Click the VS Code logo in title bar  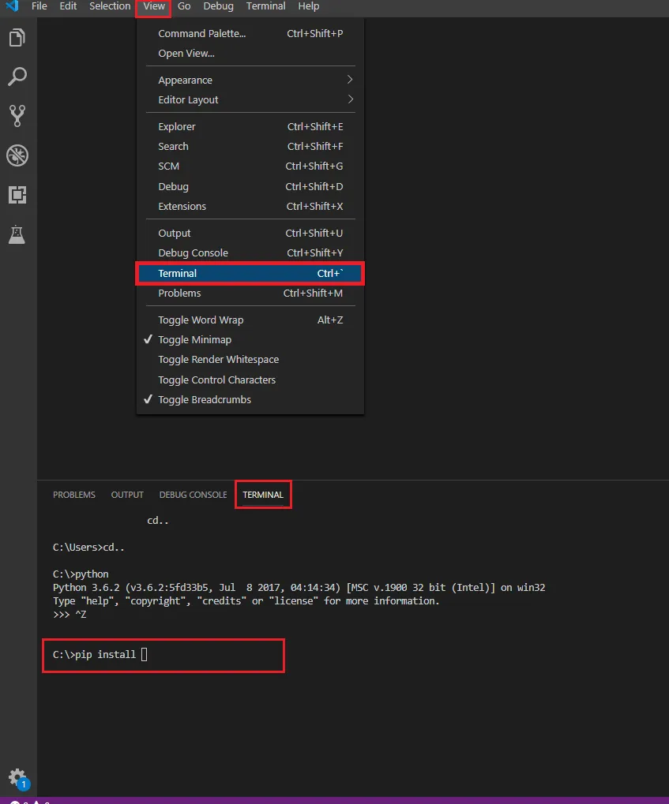[x=11, y=6]
